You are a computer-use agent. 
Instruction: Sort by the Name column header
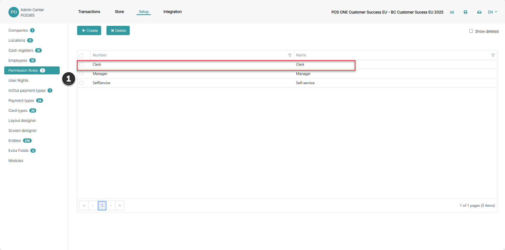click(301, 55)
